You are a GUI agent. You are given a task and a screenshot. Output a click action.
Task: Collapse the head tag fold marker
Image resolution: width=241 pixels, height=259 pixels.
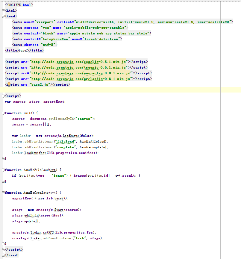[x=3, y=16]
